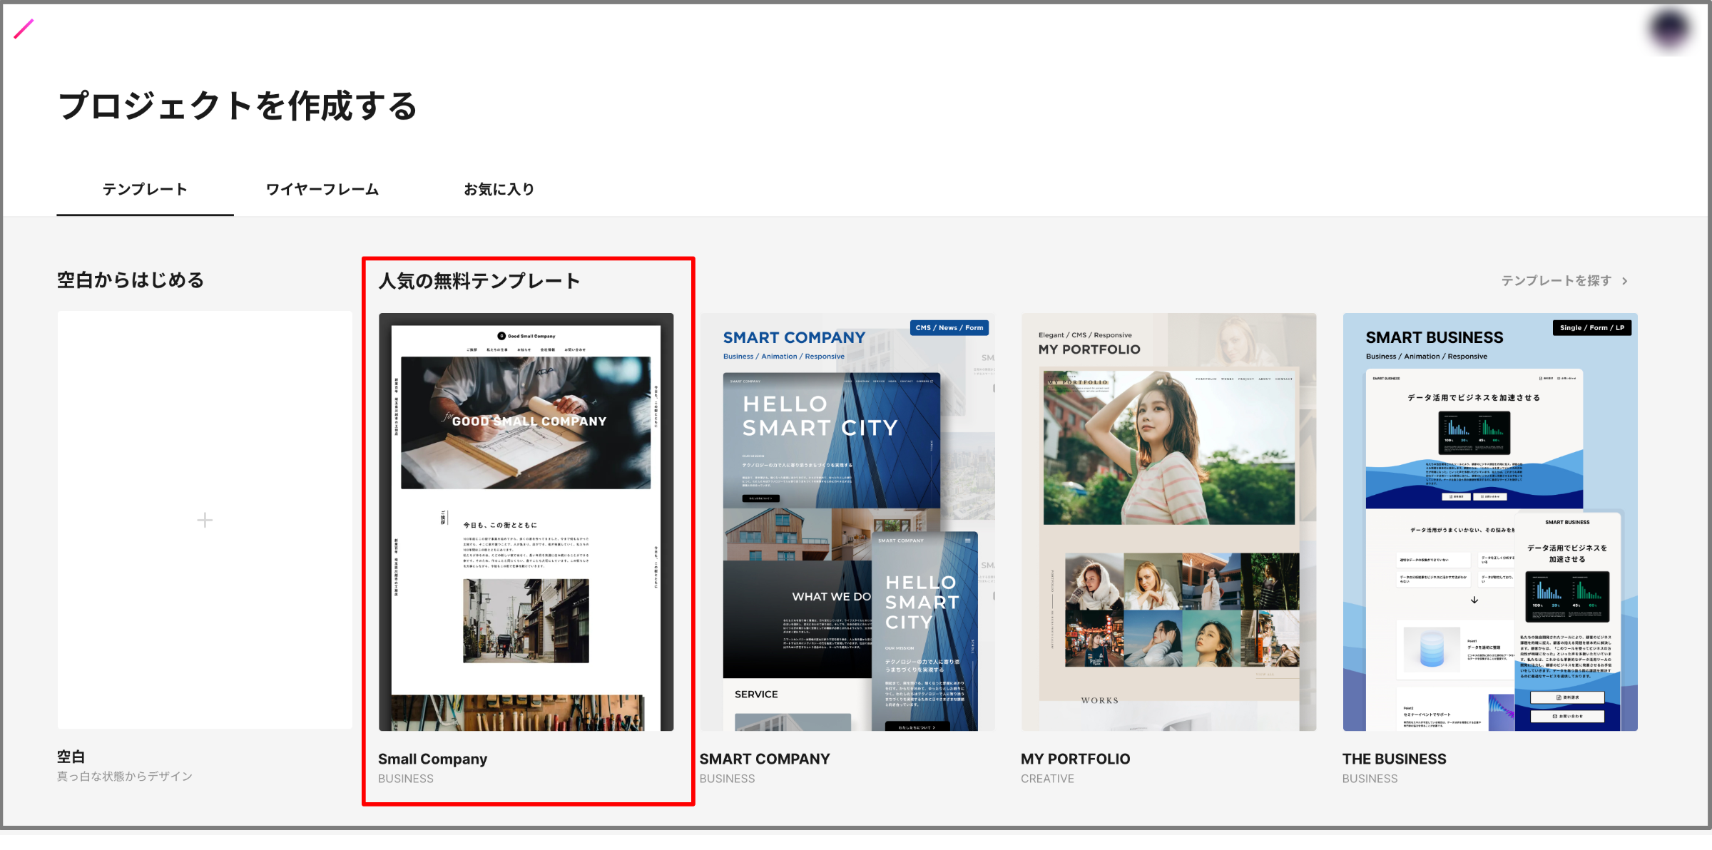Image resolution: width=1712 pixels, height=850 pixels.
Task: Select the MY PORTFOLIO template thumbnail
Action: pos(1168,522)
